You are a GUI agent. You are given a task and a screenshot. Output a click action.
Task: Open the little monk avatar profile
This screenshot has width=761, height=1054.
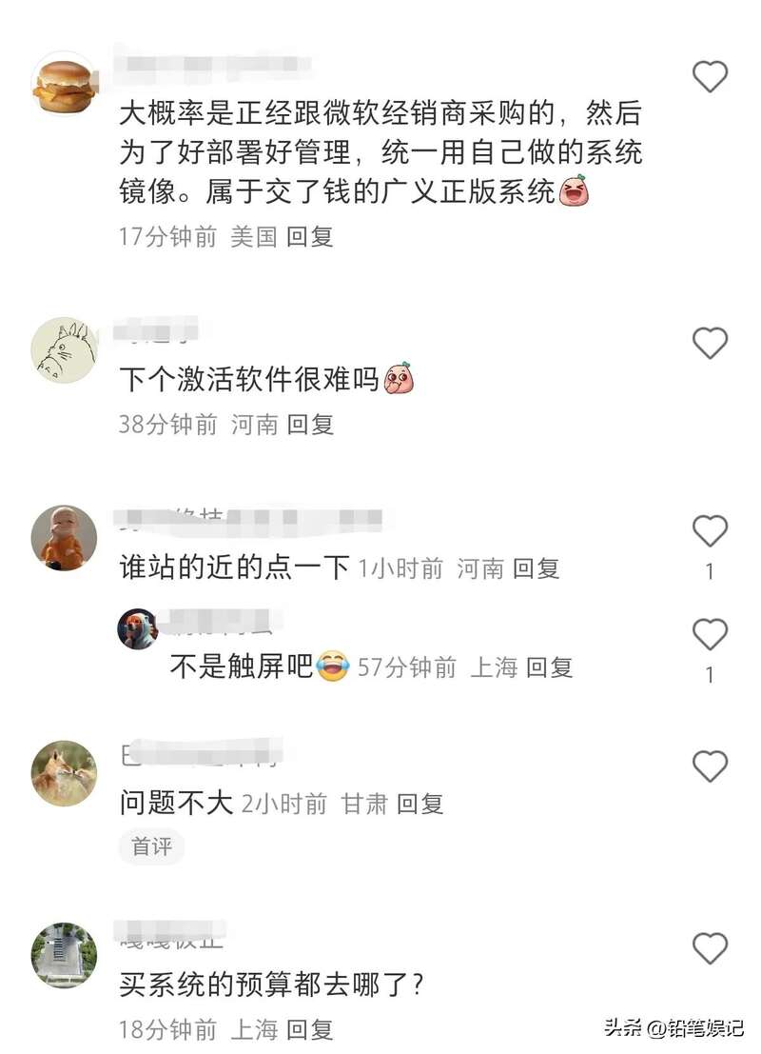pos(65,538)
